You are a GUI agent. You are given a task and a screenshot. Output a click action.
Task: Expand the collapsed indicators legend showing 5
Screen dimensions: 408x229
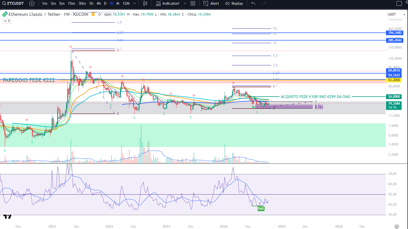tap(7, 21)
